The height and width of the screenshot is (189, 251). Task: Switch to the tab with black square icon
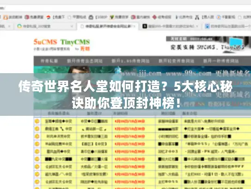[171, 26]
